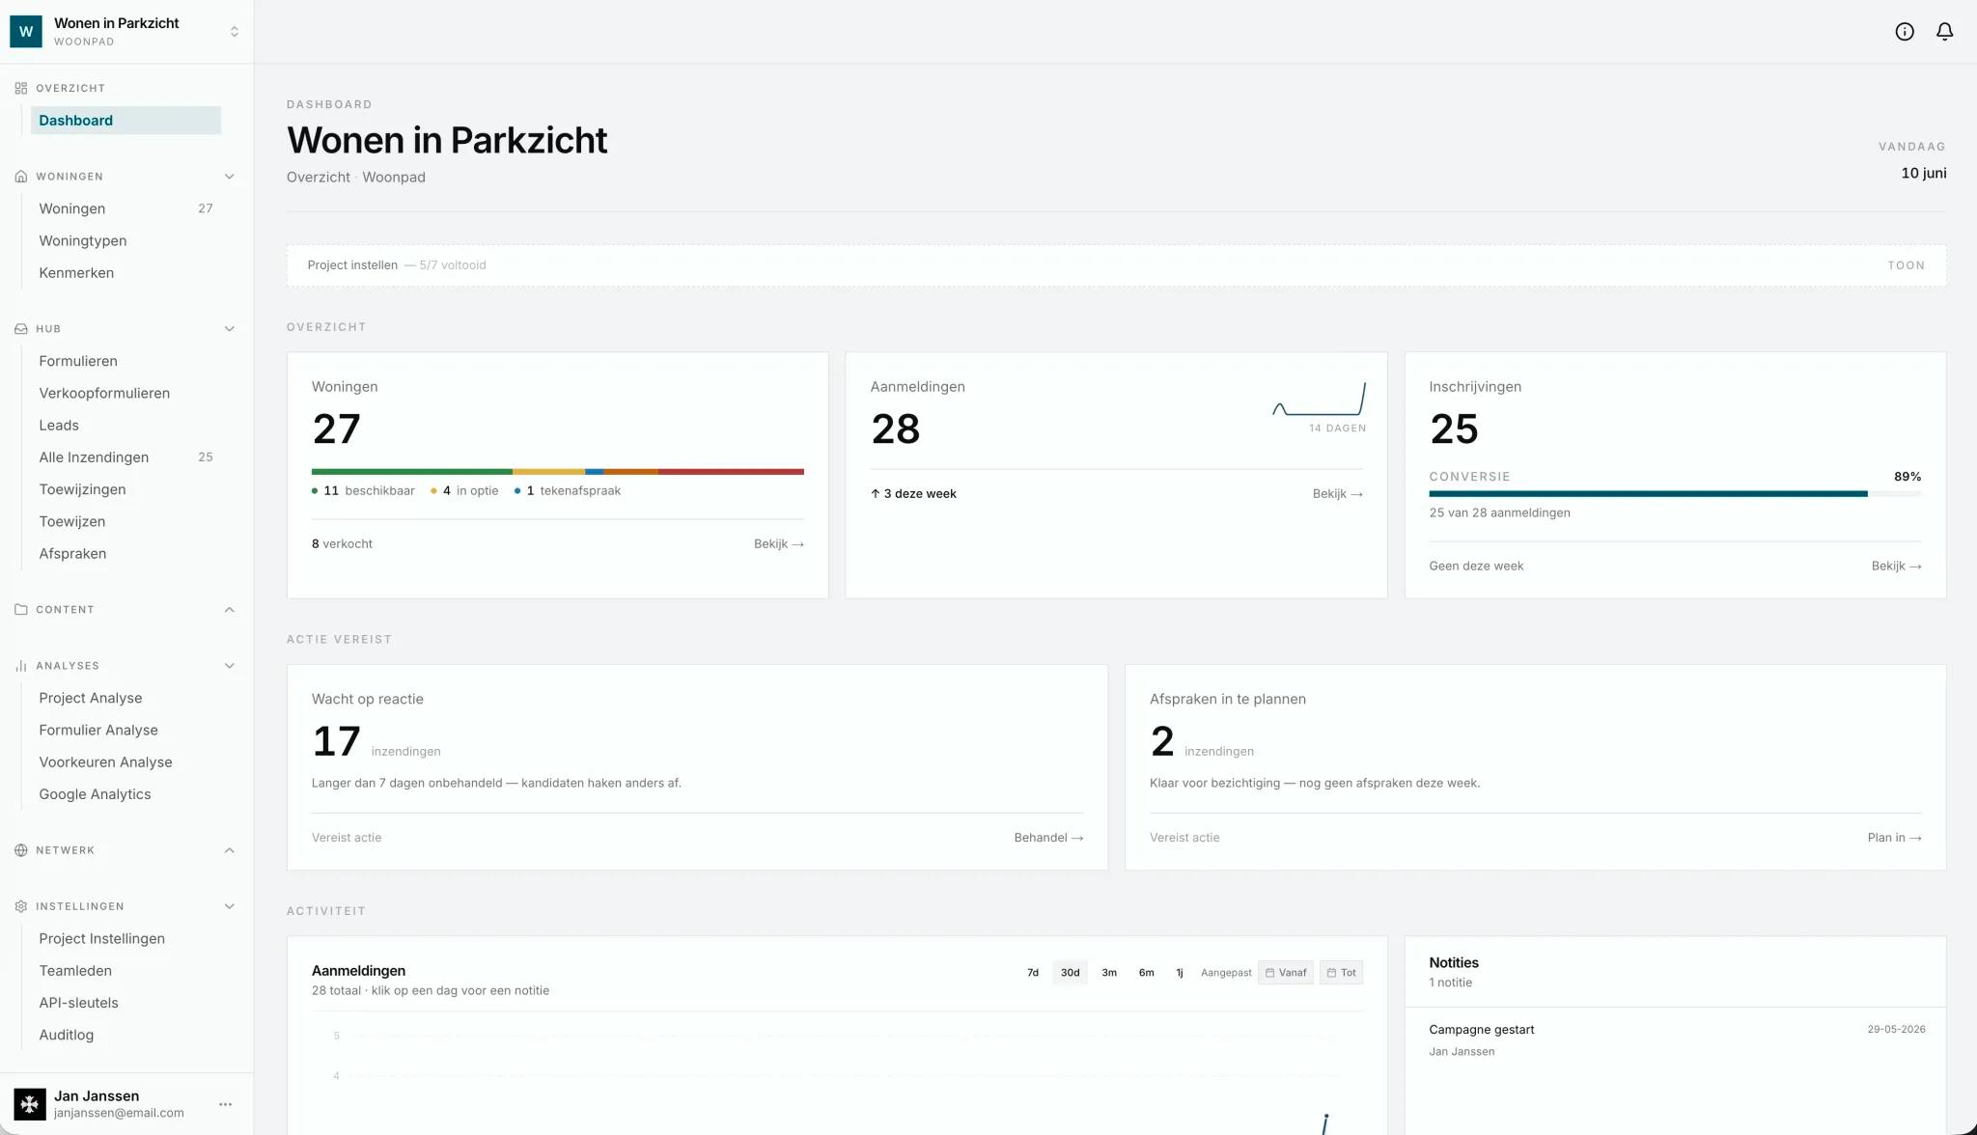Open the Auditlog page
Screen dimensions: 1977x1135
click(x=125, y=1035)
